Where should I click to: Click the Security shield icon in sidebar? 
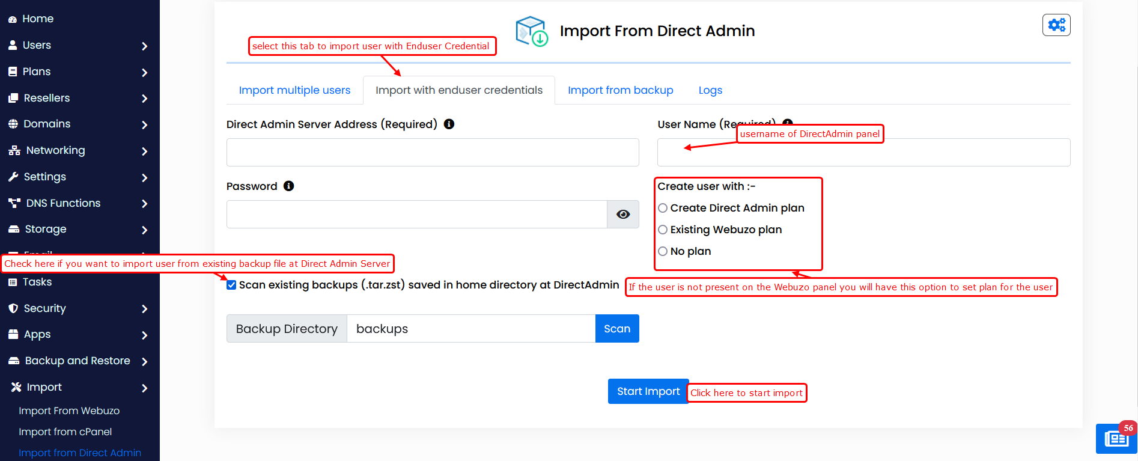coord(13,308)
